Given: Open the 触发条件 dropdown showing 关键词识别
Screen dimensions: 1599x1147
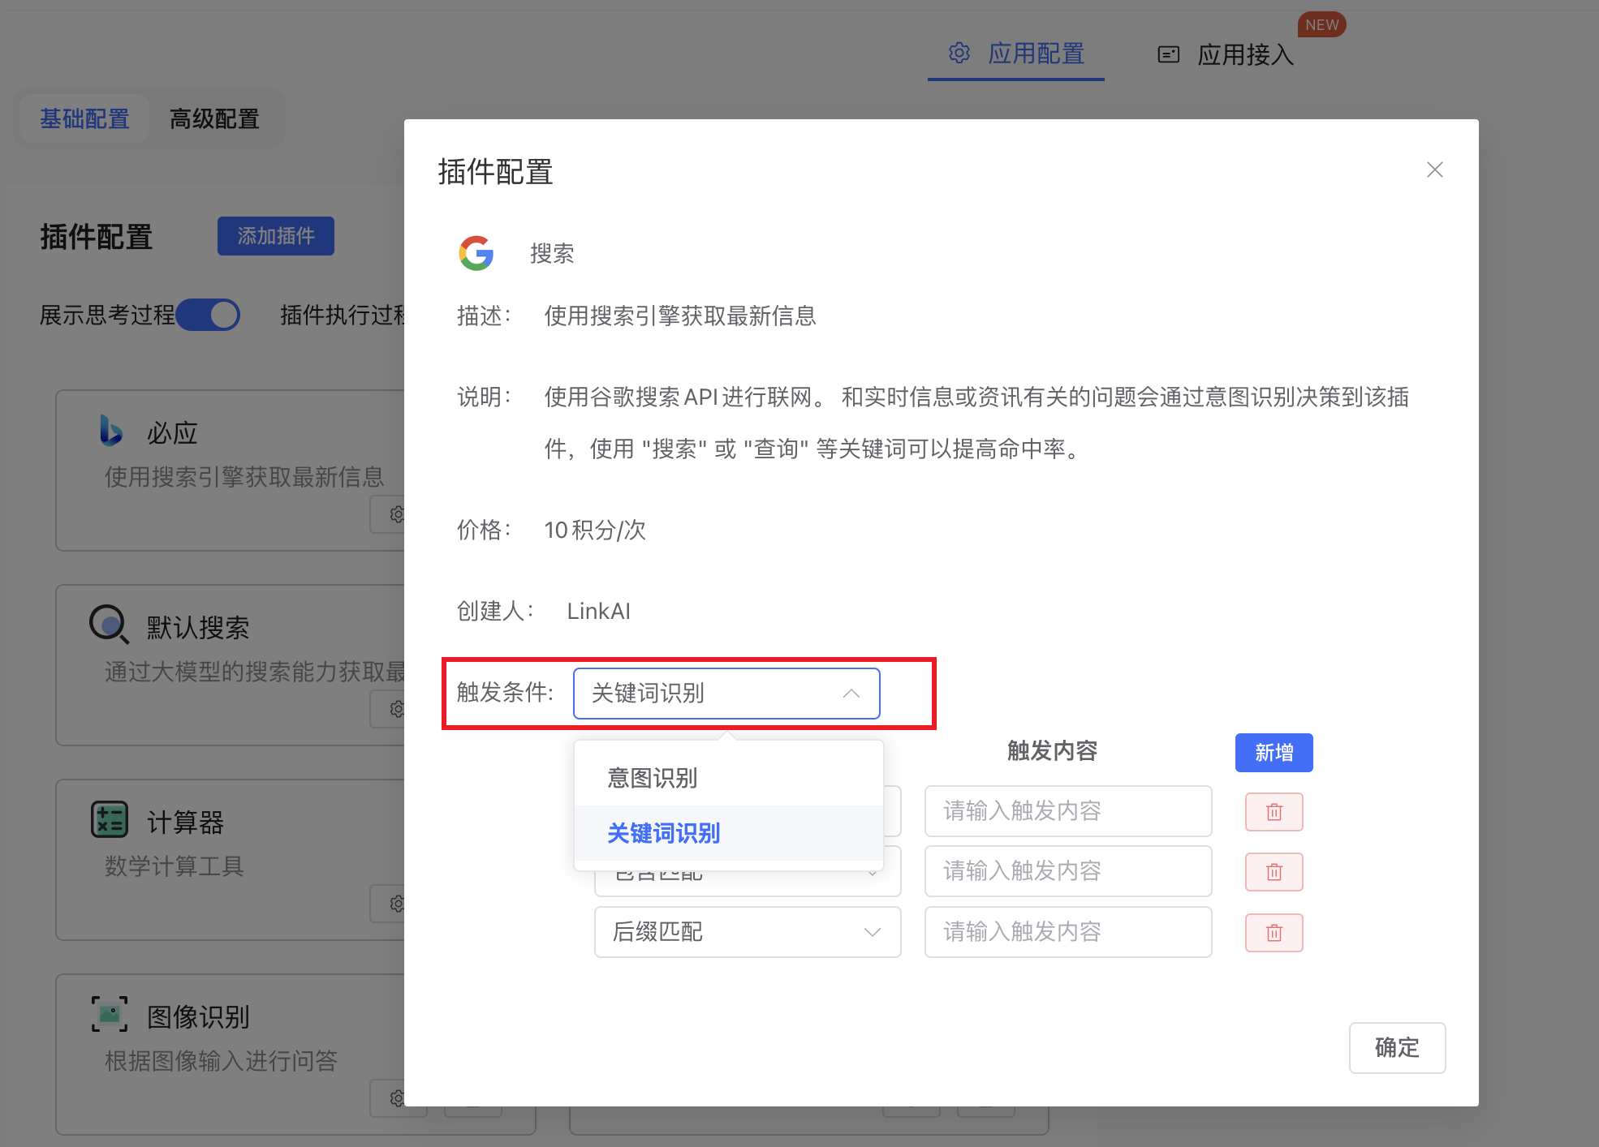Looking at the screenshot, I should pyautogui.click(x=726, y=694).
